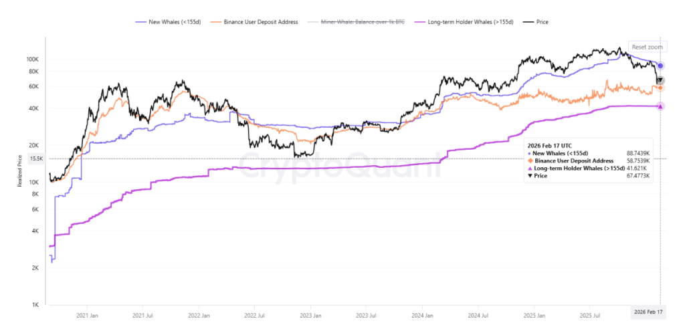
Task: Click the purple triangle icon in tooltip
Action: coord(529,169)
